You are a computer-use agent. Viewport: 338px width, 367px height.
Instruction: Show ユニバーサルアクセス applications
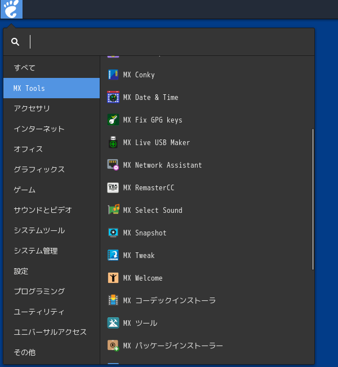tap(52, 332)
